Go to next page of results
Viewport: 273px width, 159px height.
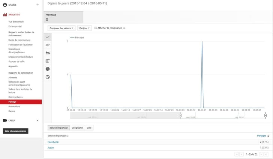click(x=261, y=154)
